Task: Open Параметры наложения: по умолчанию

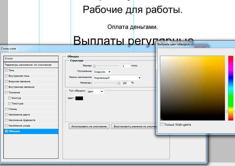Action: coord(31,64)
